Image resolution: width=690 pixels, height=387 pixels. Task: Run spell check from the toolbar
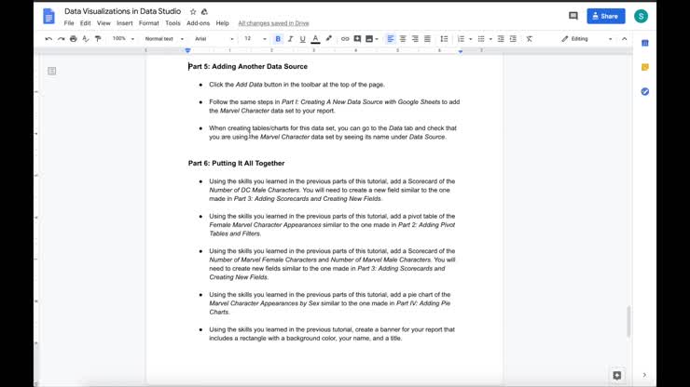(86, 39)
